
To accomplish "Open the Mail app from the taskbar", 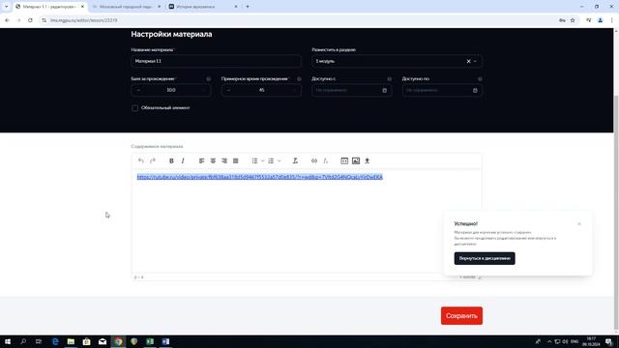I will tap(103, 341).
